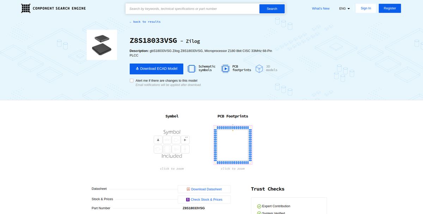Click the Download ECAD Model button
423x214 pixels.
[156, 69]
